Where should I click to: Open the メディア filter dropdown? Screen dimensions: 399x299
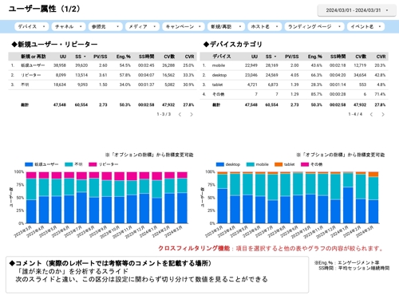click(142, 26)
